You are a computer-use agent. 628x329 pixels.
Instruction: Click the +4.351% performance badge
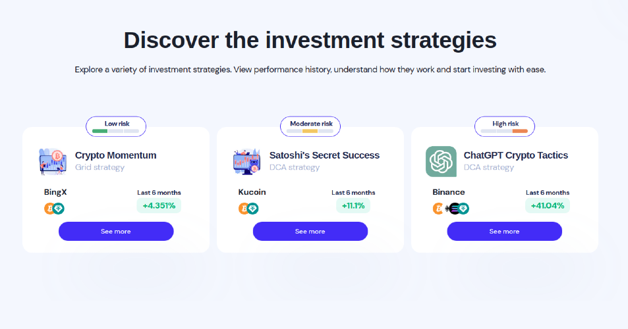[159, 205]
